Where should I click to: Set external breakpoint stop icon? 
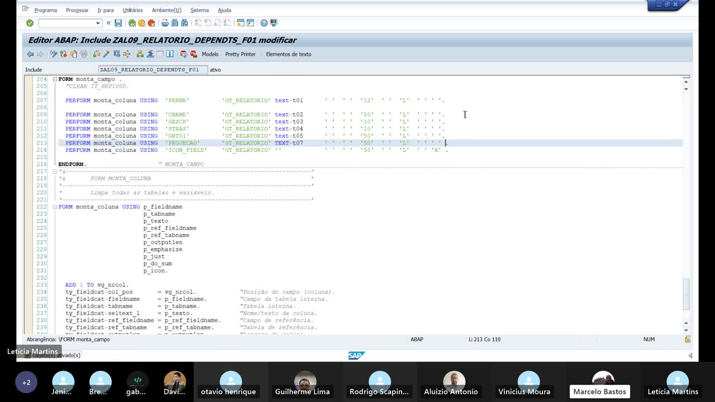[193, 54]
